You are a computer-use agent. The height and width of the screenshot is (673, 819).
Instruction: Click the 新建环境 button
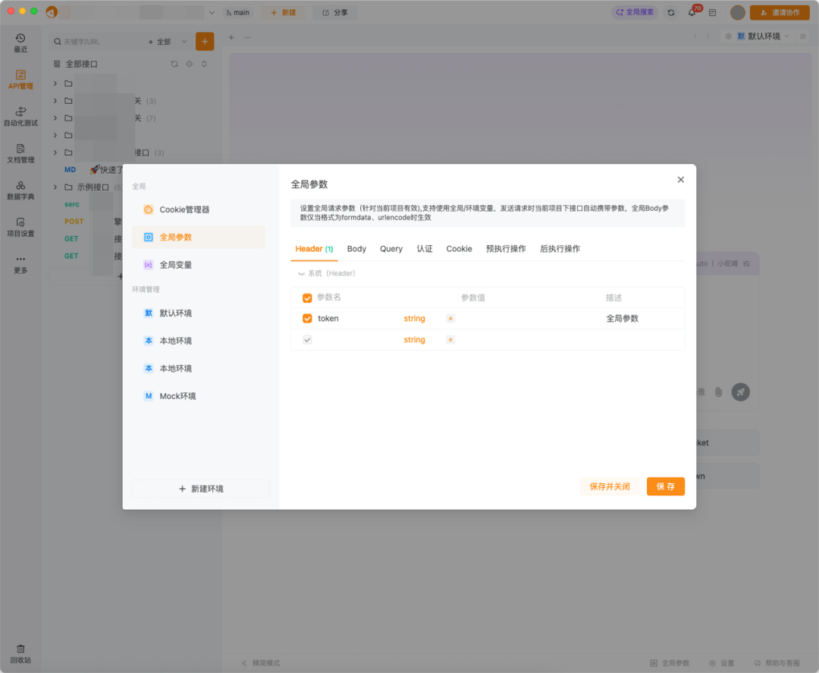click(x=201, y=489)
